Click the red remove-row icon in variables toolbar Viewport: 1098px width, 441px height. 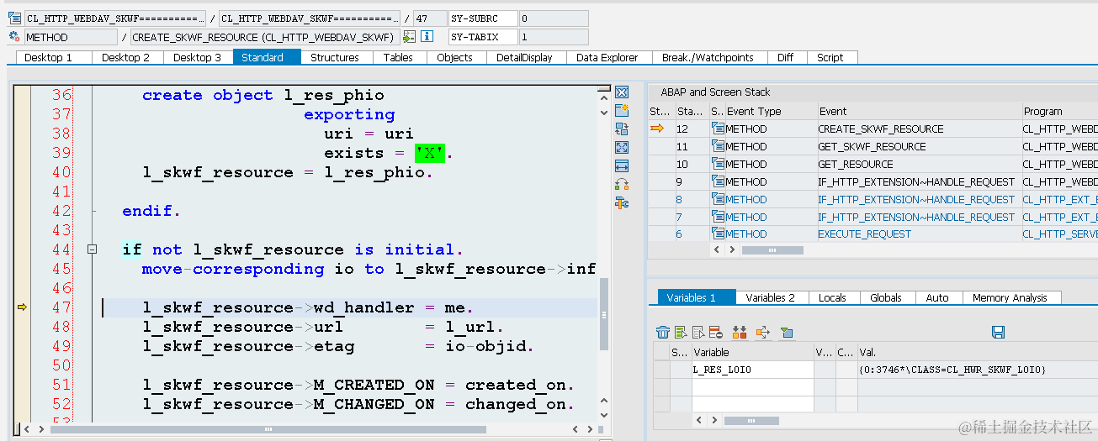click(x=715, y=333)
